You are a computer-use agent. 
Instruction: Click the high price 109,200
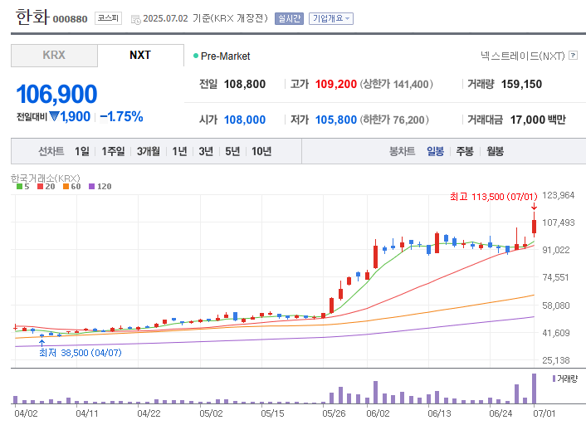(336, 84)
